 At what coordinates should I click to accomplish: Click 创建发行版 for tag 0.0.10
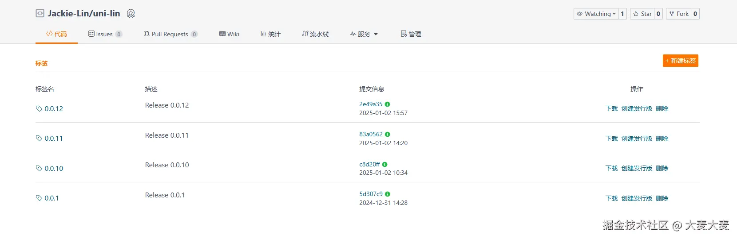[x=637, y=168]
